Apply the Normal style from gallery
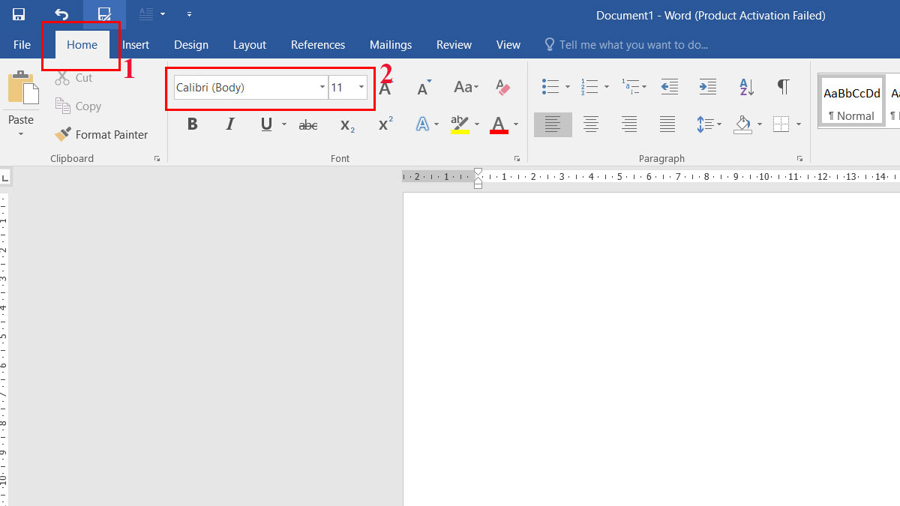 coord(851,101)
